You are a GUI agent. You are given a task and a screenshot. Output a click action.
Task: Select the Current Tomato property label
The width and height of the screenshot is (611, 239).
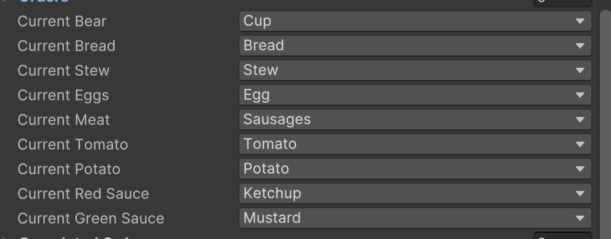click(x=73, y=145)
